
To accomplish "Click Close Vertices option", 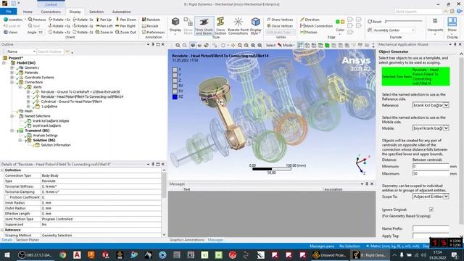I will tap(280, 26).
